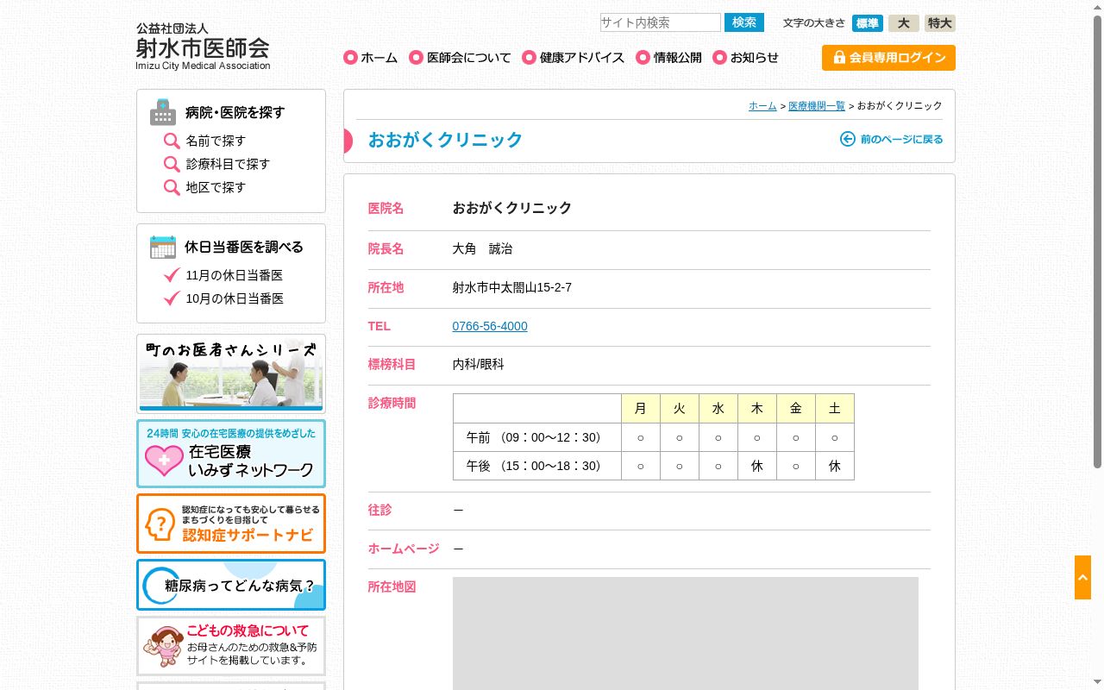The width and height of the screenshot is (1104, 690).
Task: Open 名前で探す search link
Action: tap(216, 141)
